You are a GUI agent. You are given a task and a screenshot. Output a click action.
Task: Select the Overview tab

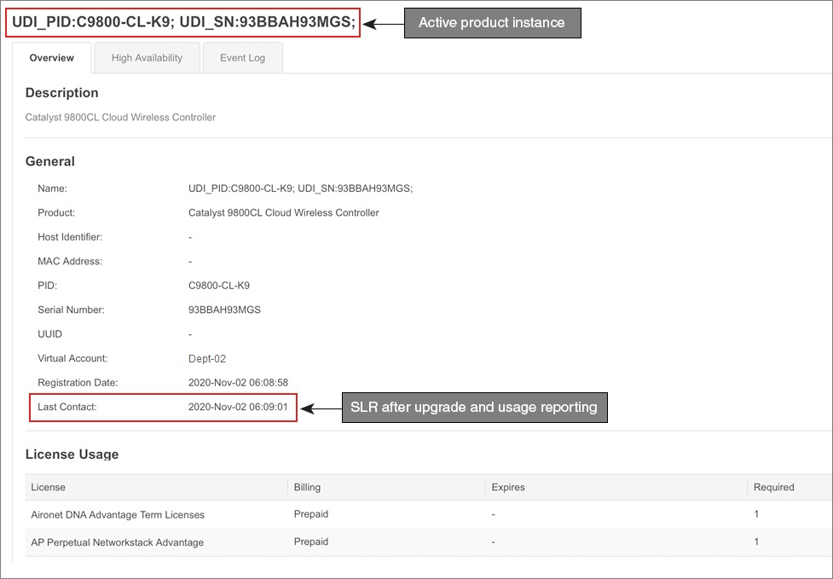52,57
